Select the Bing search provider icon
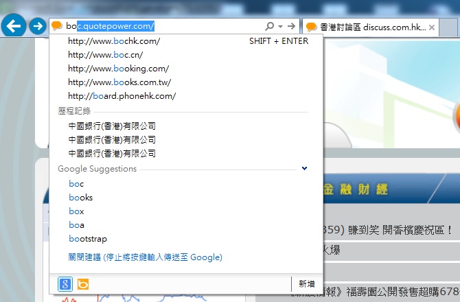The width and height of the screenshot is (460, 302). coord(83,284)
